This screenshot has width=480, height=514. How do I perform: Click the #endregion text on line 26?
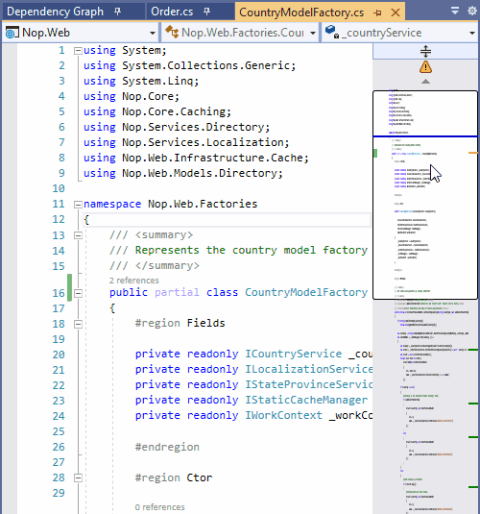point(167,447)
